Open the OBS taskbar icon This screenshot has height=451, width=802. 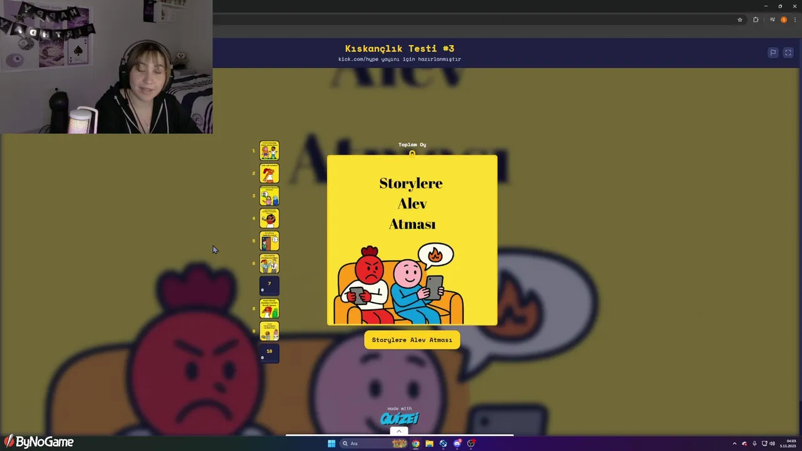click(x=471, y=443)
